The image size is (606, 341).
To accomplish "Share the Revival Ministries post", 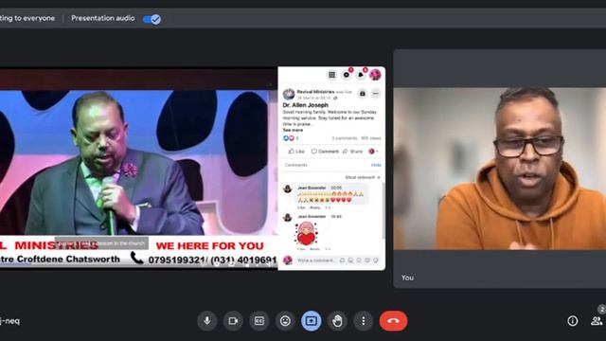I will (x=352, y=152).
